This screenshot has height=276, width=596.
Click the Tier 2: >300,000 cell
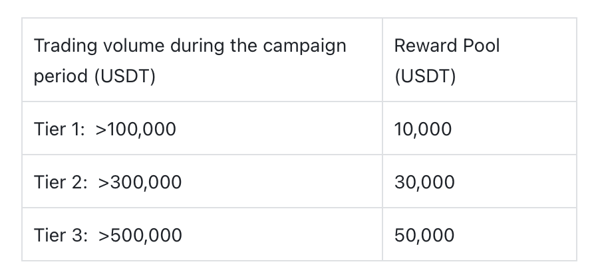202,181
